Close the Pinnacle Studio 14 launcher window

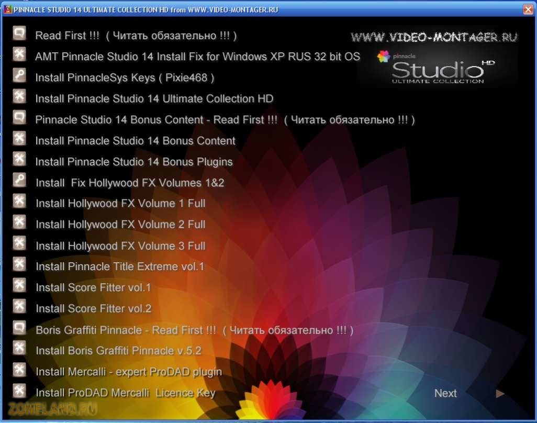pyautogui.click(x=529, y=9)
